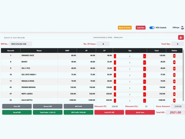Increase PRAWN BIRYANI quantity
Screen dimensions: 185x139
coord(145,88)
